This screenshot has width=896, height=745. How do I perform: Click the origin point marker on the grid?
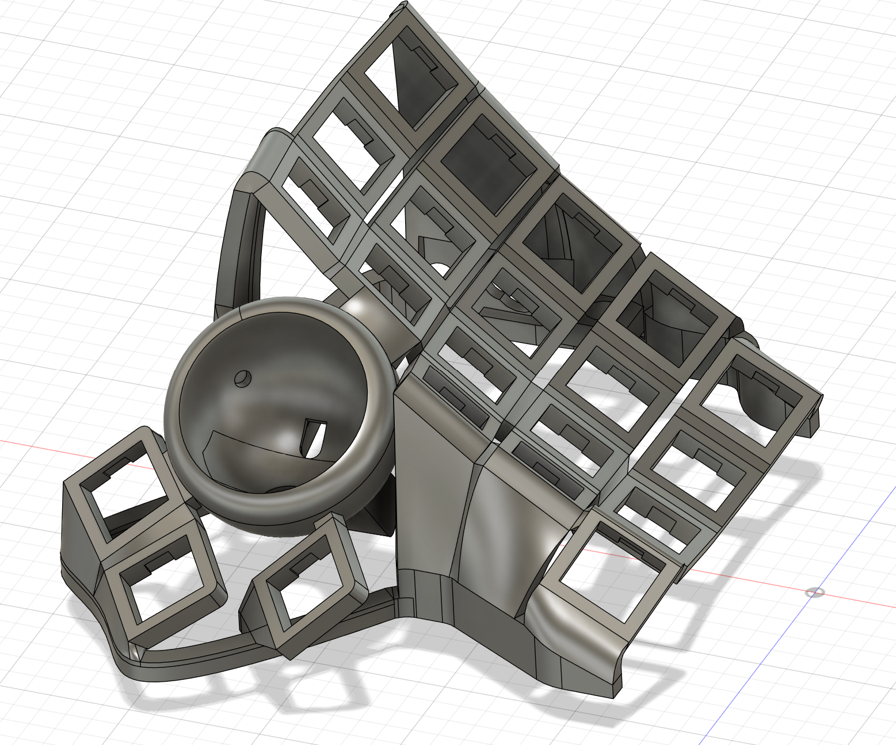(x=814, y=592)
